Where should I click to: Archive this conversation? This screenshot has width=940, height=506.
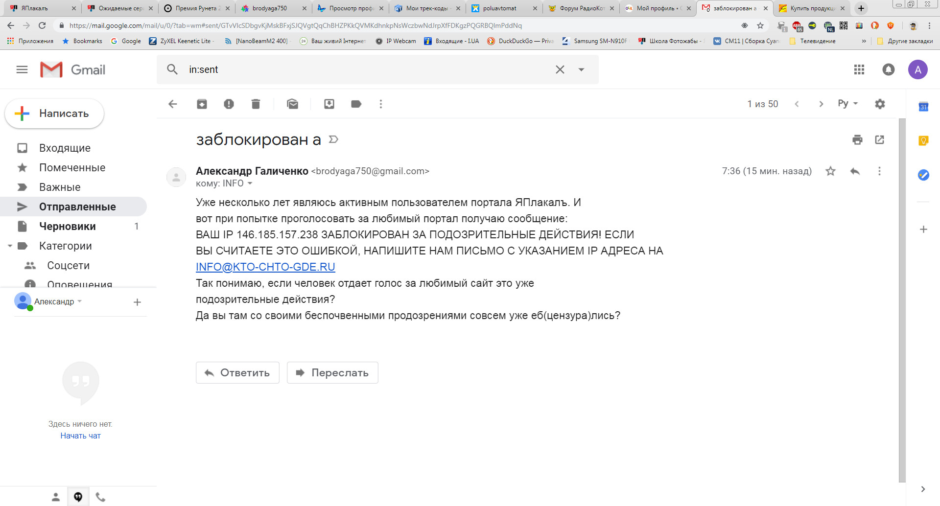tap(202, 104)
